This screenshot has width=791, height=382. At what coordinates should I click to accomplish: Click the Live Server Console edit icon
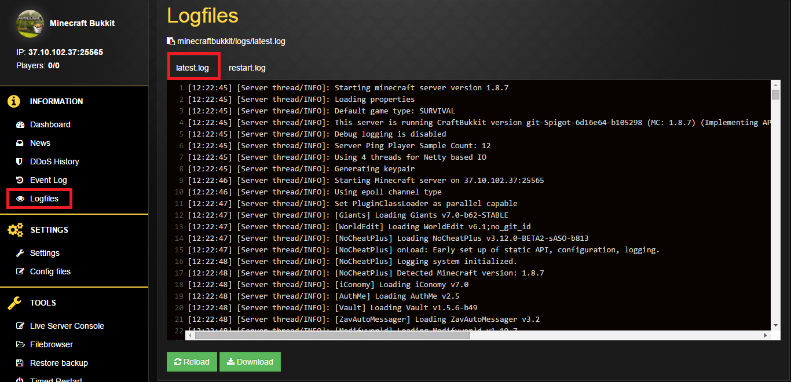pos(20,326)
